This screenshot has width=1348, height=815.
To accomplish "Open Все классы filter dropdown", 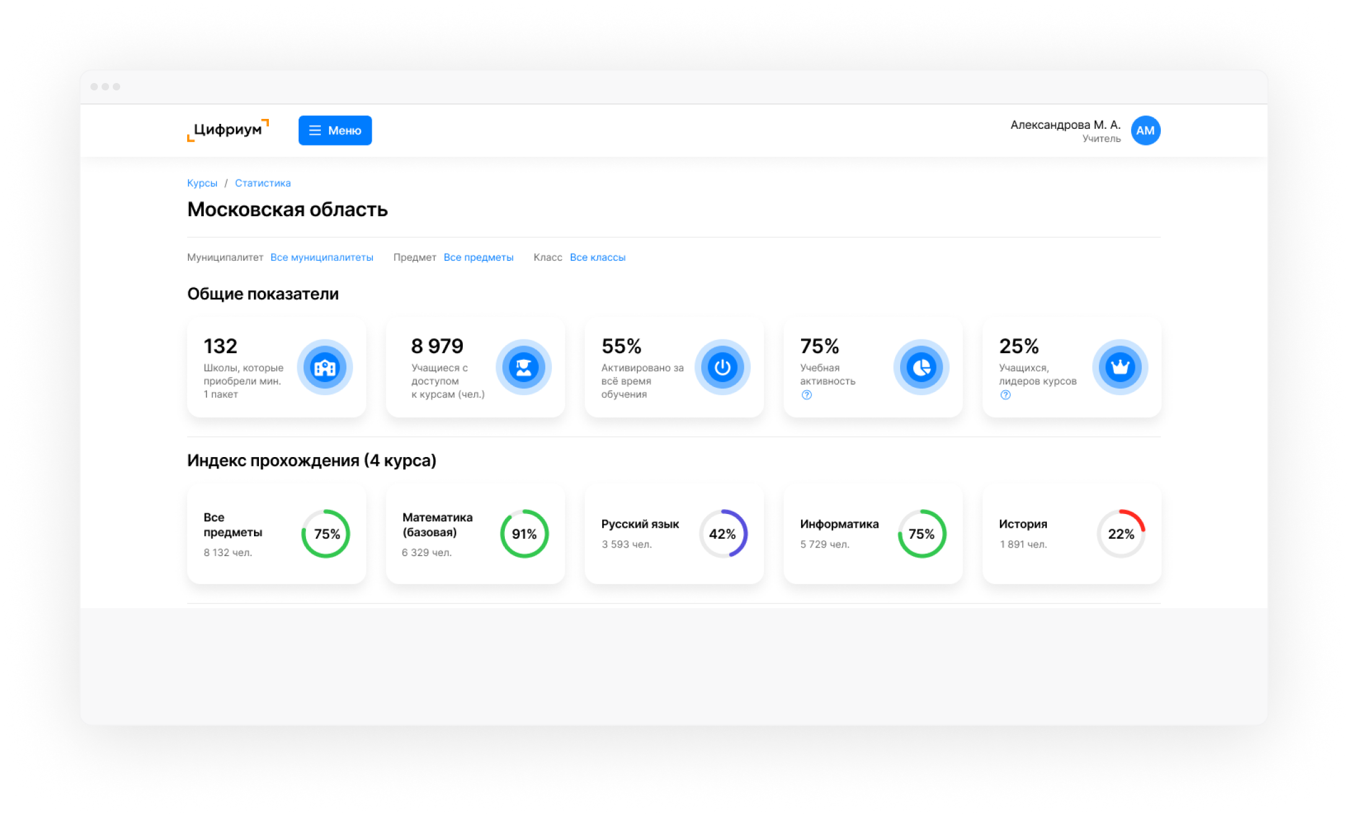I will tap(597, 257).
